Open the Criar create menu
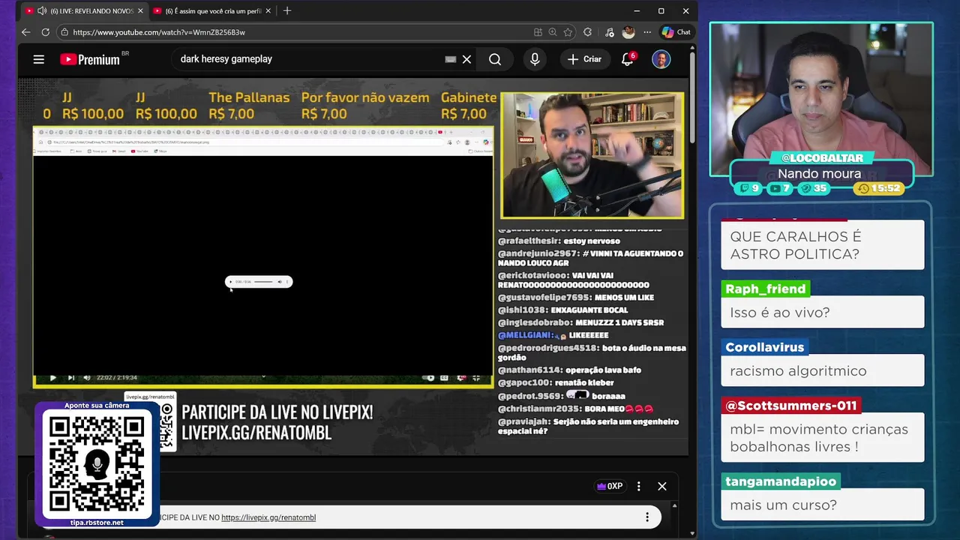This screenshot has width=960, height=540. [x=585, y=59]
